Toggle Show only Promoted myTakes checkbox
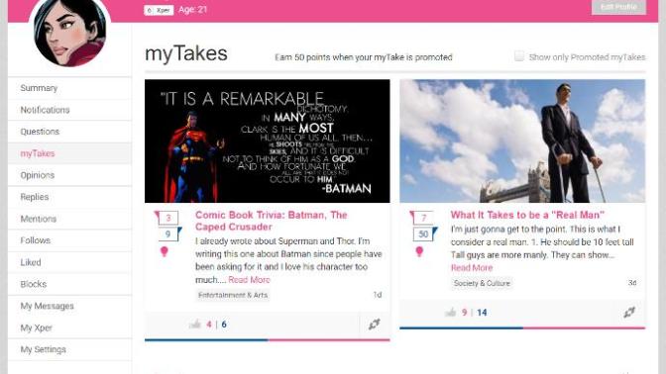Image resolution: width=666 pixels, height=374 pixels. [519, 56]
